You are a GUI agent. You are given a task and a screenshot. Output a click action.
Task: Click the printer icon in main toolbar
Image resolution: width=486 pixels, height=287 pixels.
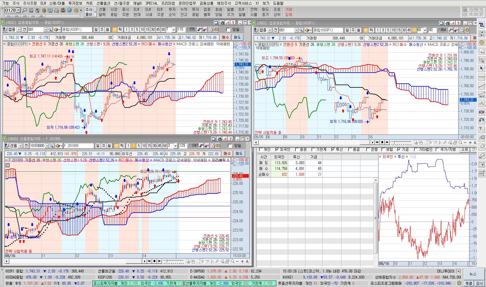click(57, 10)
